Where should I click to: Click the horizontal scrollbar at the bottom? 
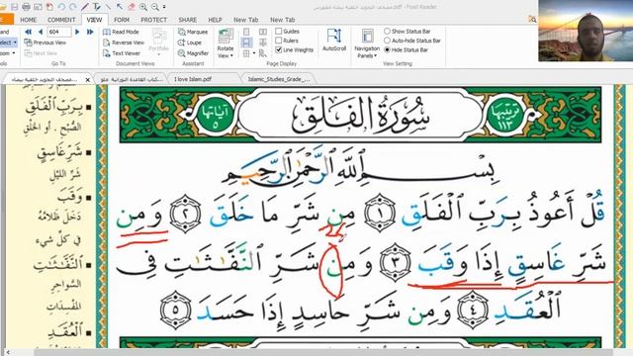323,352
